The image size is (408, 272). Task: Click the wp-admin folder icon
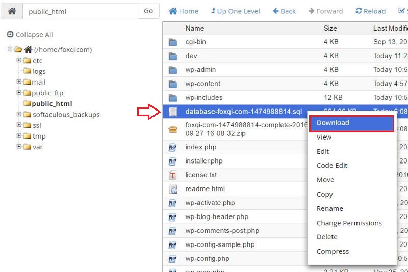tap(173, 70)
